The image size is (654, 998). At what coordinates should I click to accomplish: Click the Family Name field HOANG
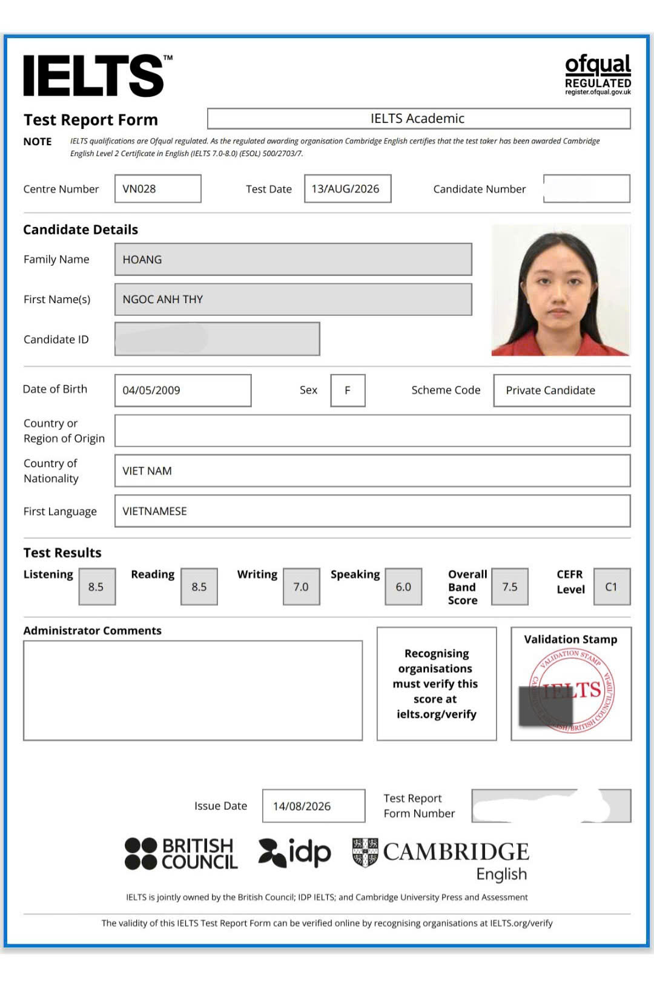click(x=293, y=260)
